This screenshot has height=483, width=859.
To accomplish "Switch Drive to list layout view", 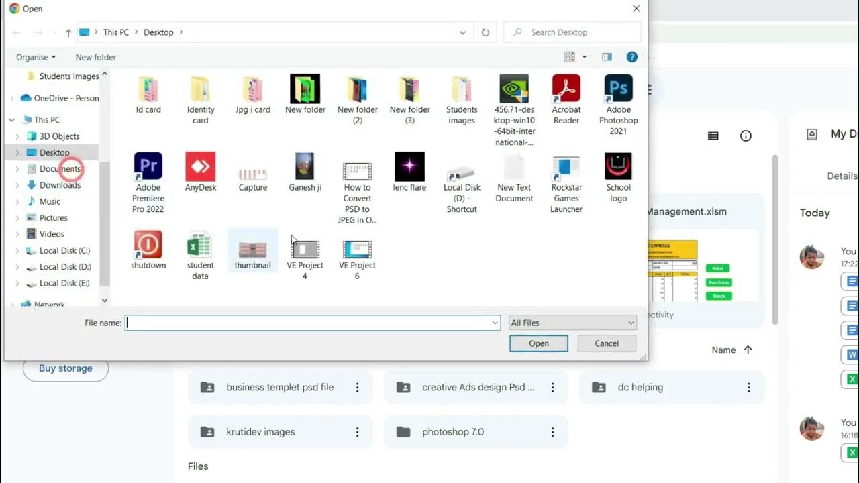I will [x=713, y=136].
